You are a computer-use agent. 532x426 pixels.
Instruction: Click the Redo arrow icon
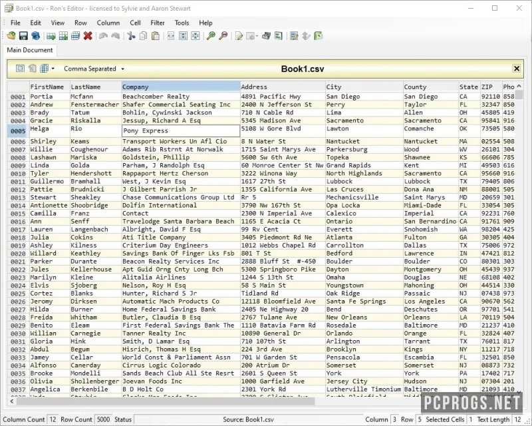click(x=115, y=36)
